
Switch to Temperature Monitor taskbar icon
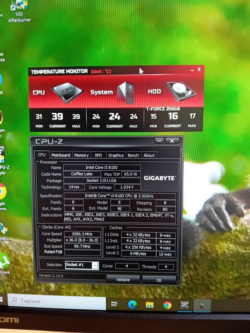(202, 305)
